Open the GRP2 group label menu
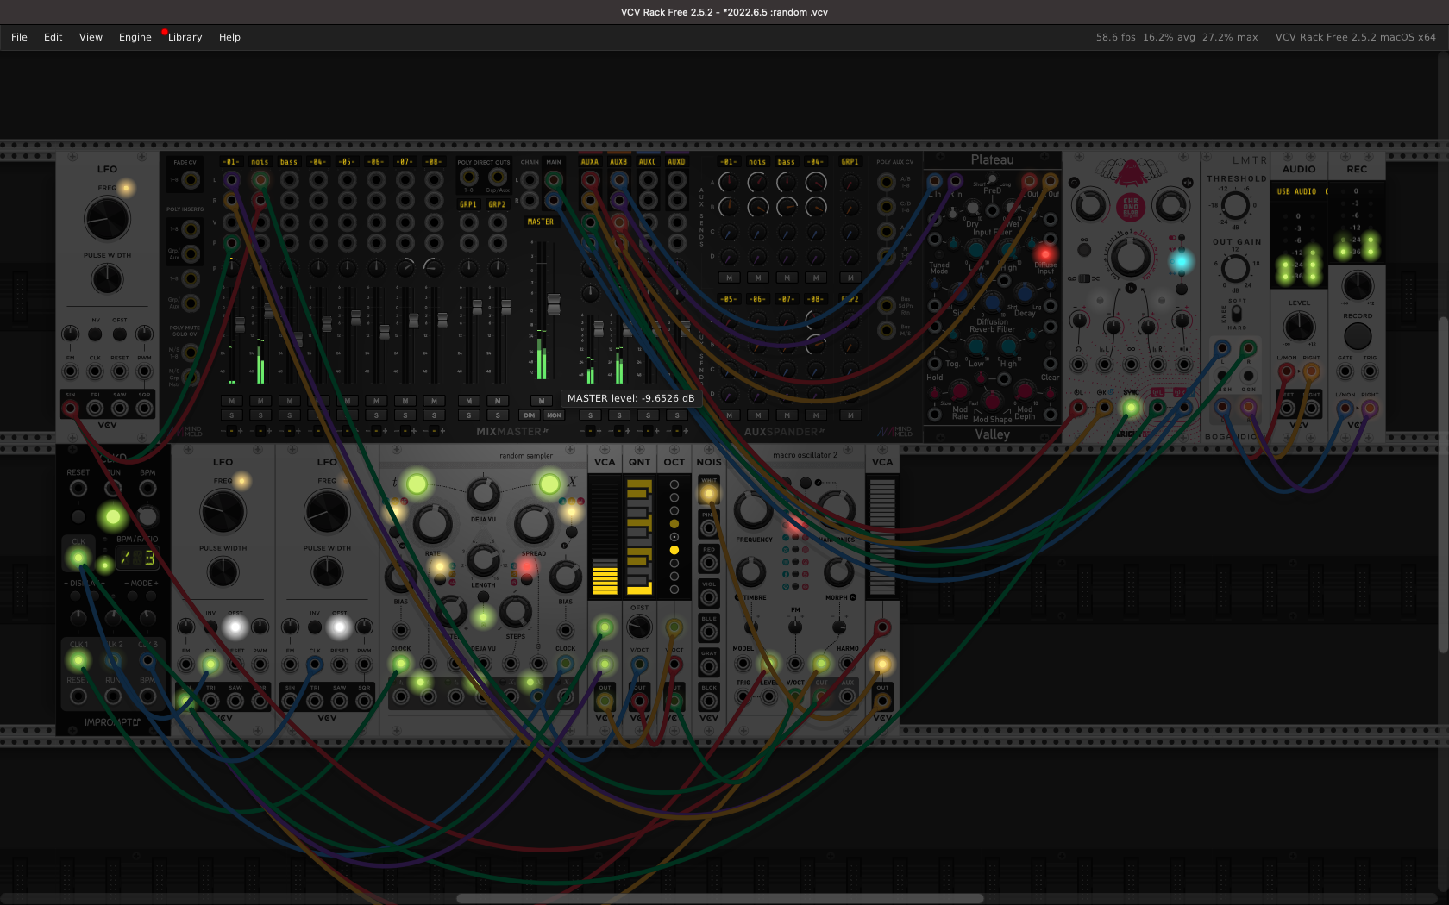This screenshot has height=905, width=1449. pos(498,204)
